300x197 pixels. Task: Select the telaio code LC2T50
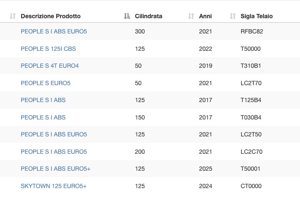click(251, 134)
